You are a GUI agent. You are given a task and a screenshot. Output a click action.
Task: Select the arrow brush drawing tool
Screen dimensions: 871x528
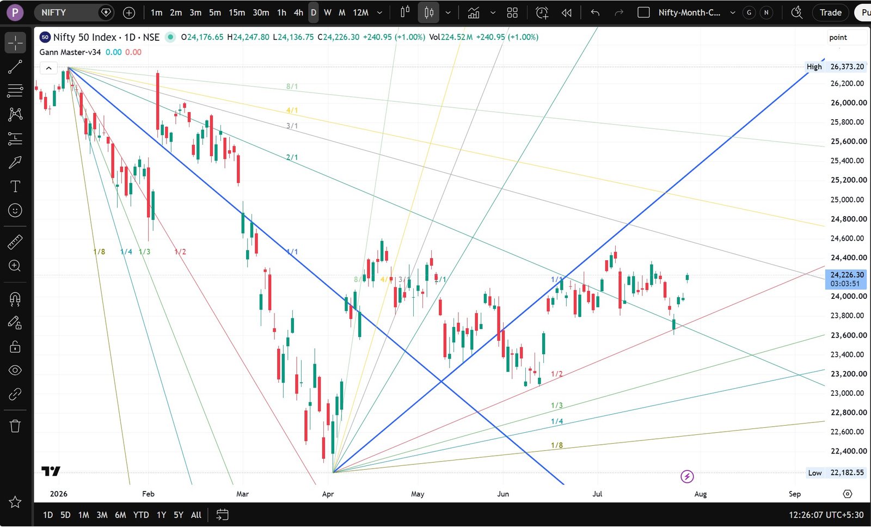[15, 162]
